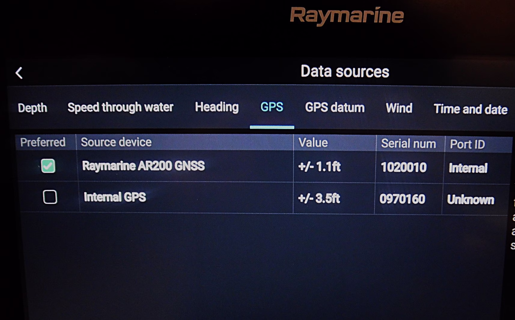
Task: Open the Speed through water tab
Action: tap(120, 107)
